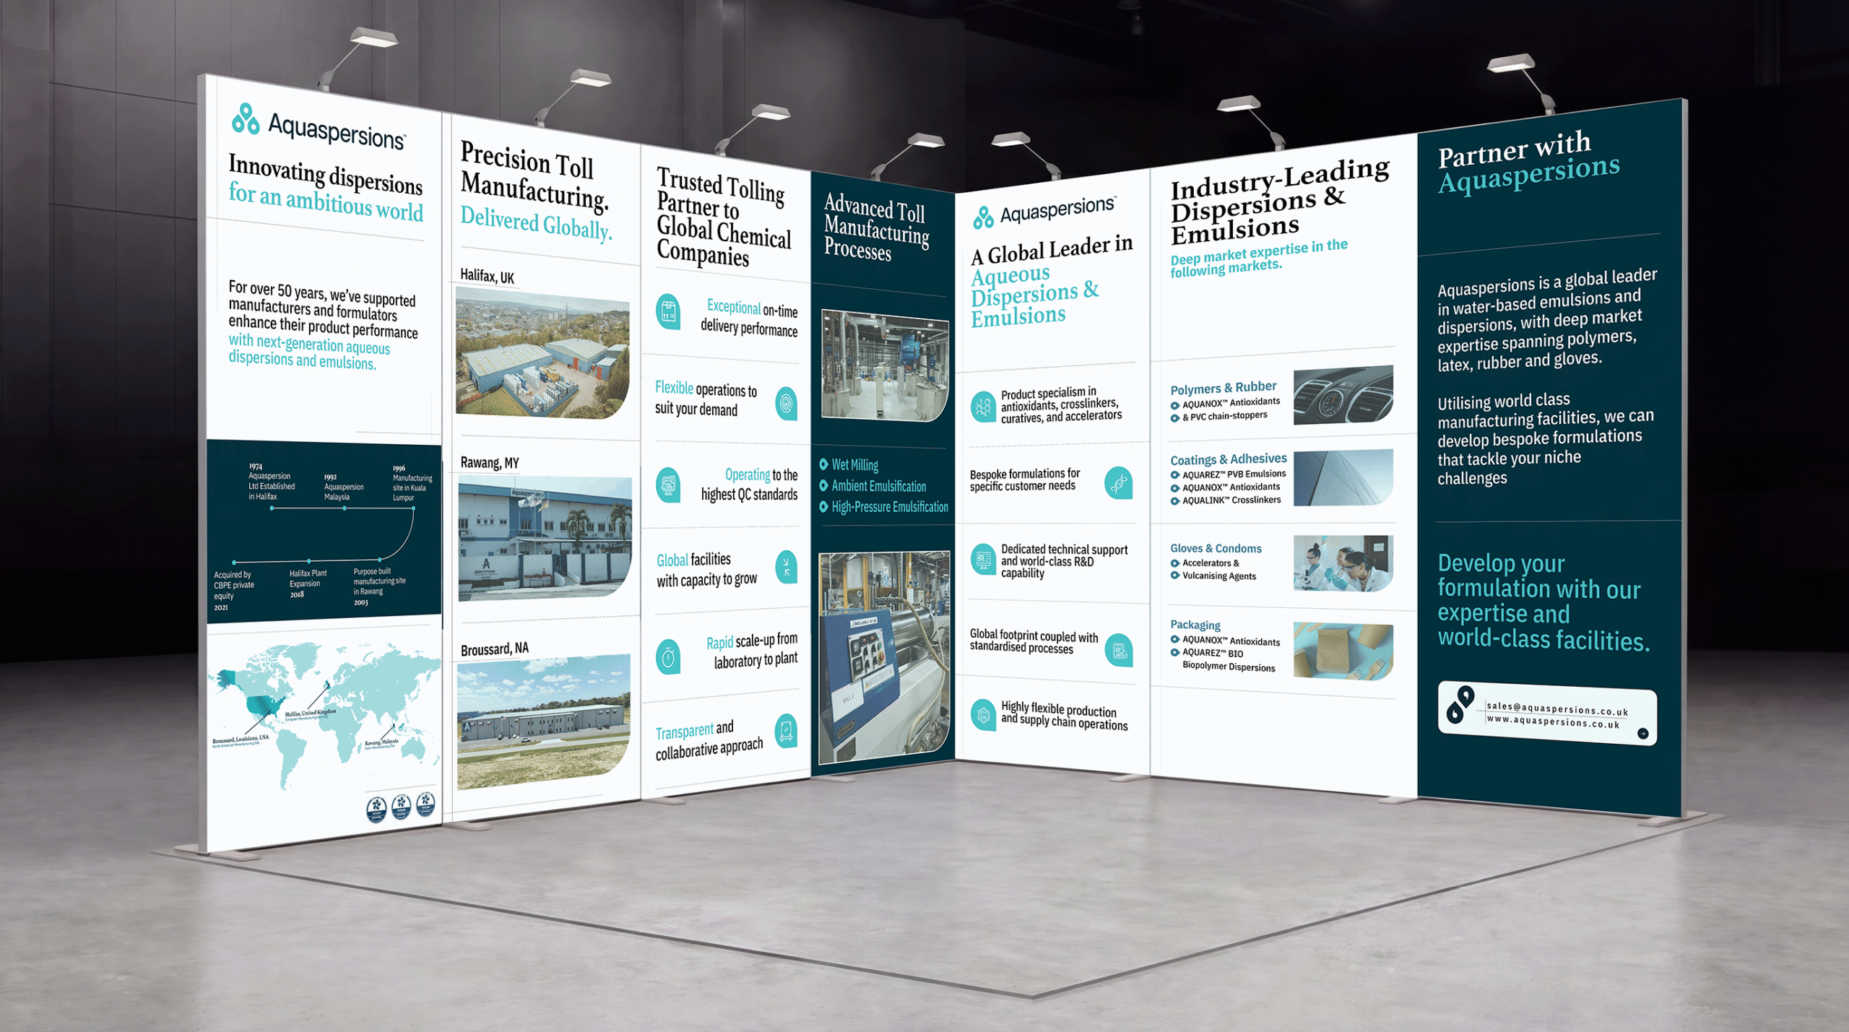Image resolution: width=1849 pixels, height=1032 pixels.
Task: Click the Rawang, MY building photo
Action: coord(545,537)
